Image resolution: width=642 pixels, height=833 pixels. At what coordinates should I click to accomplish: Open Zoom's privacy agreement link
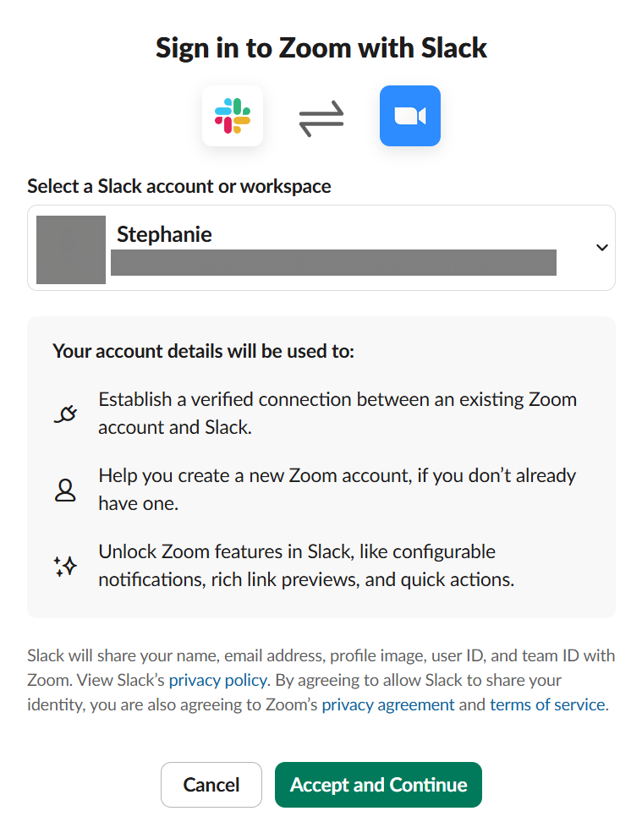click(x=387, y=704)
